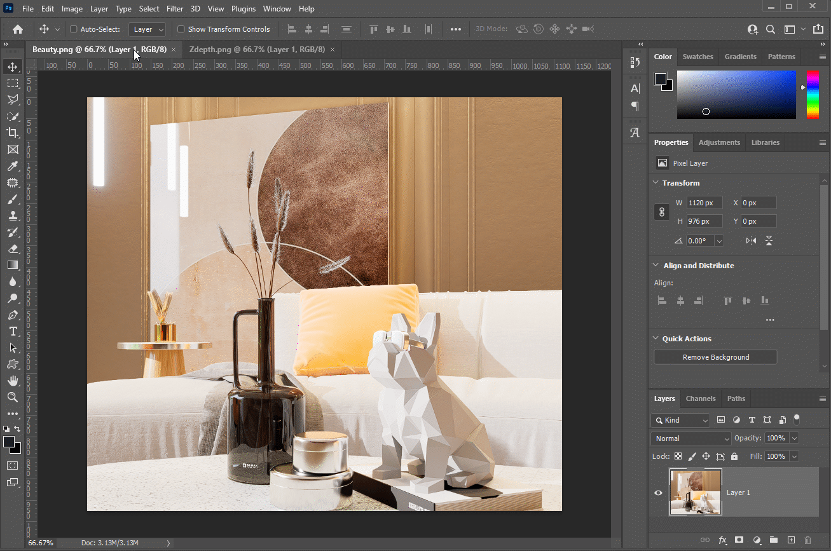Switch to the Zdepth.png document tab
Screen dimensions: 831x551
(258, 49)
